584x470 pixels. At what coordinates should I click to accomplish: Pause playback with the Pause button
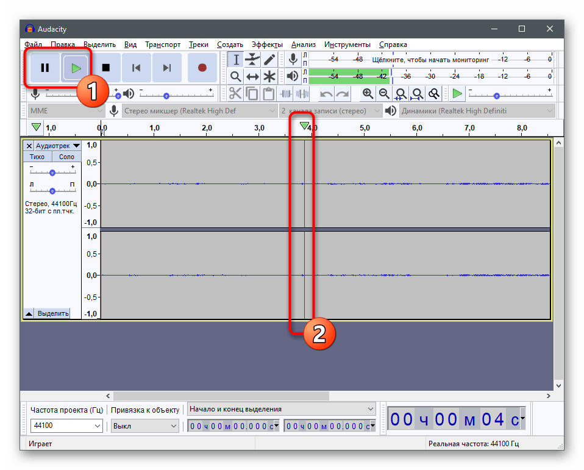[45, 68]
